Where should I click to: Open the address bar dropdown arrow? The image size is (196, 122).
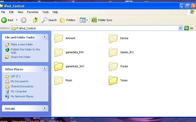coord(180,28)
